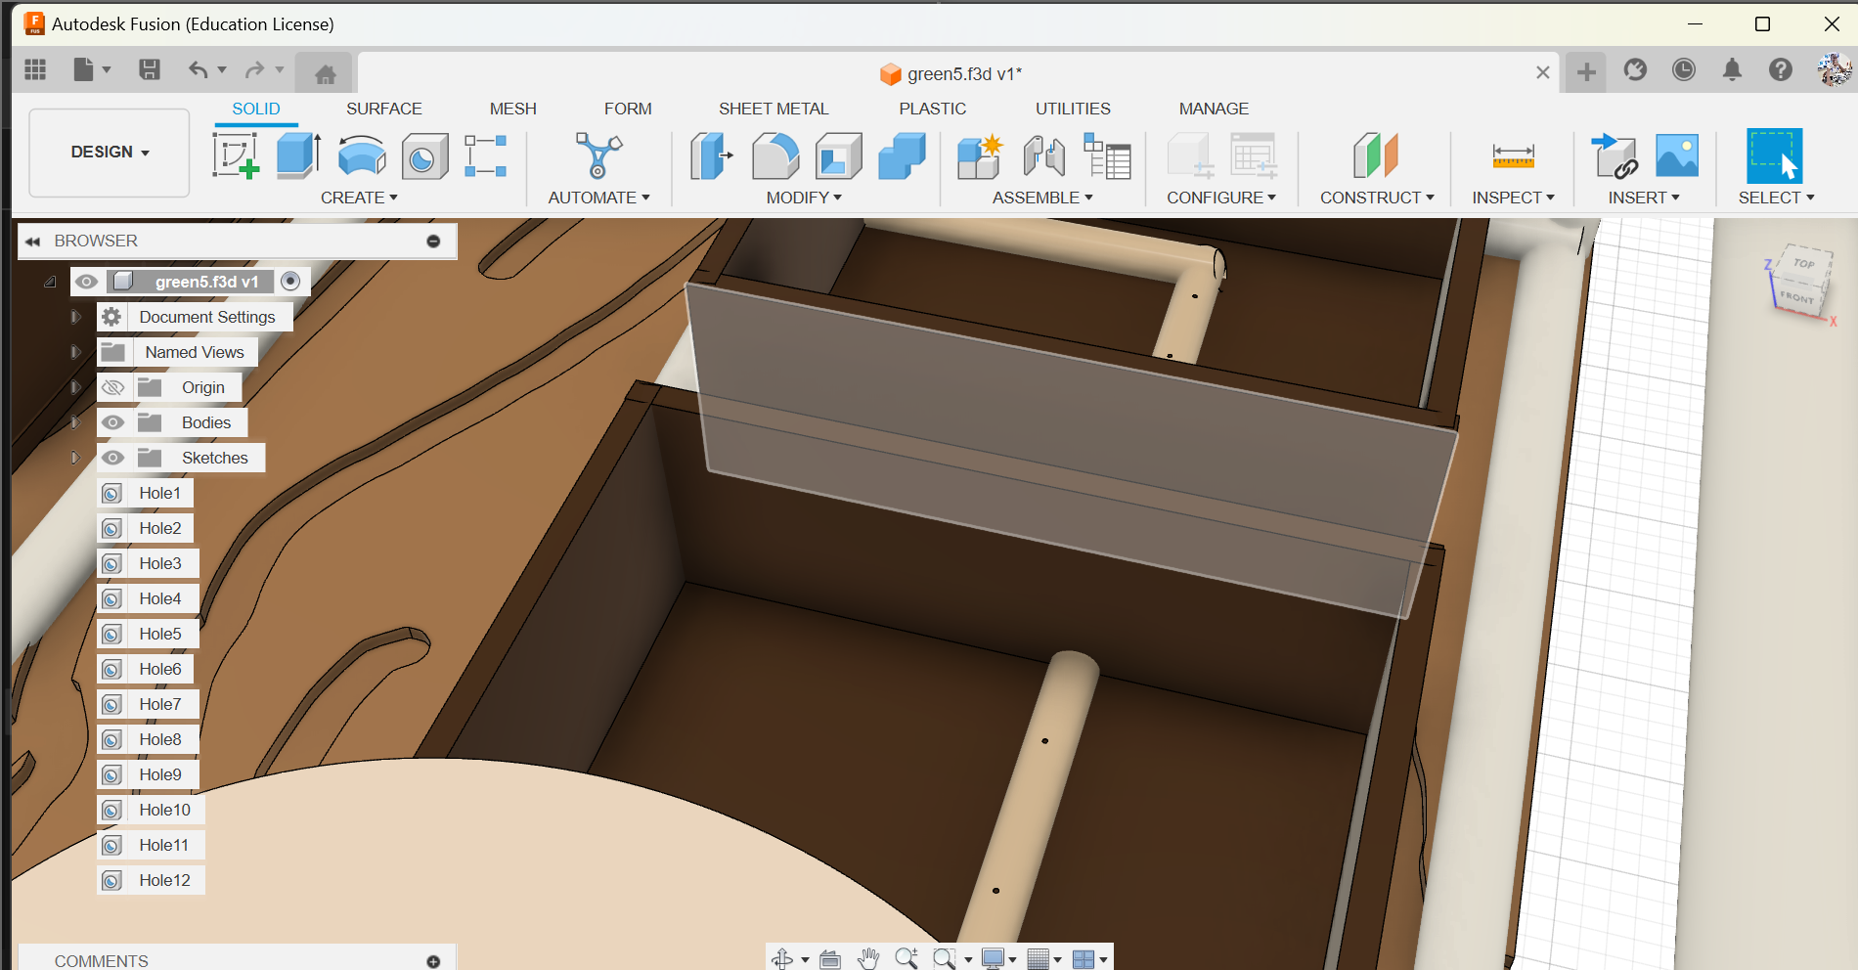This screenshot has height=970, width=1858.
Task: Click the Automate fork icon
Action: point(598,156)
